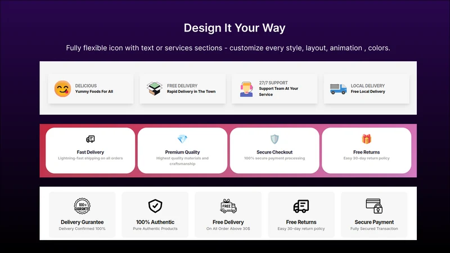Click 'Pure Authentic Products' text
450x253 pixels.
[155, 229]
